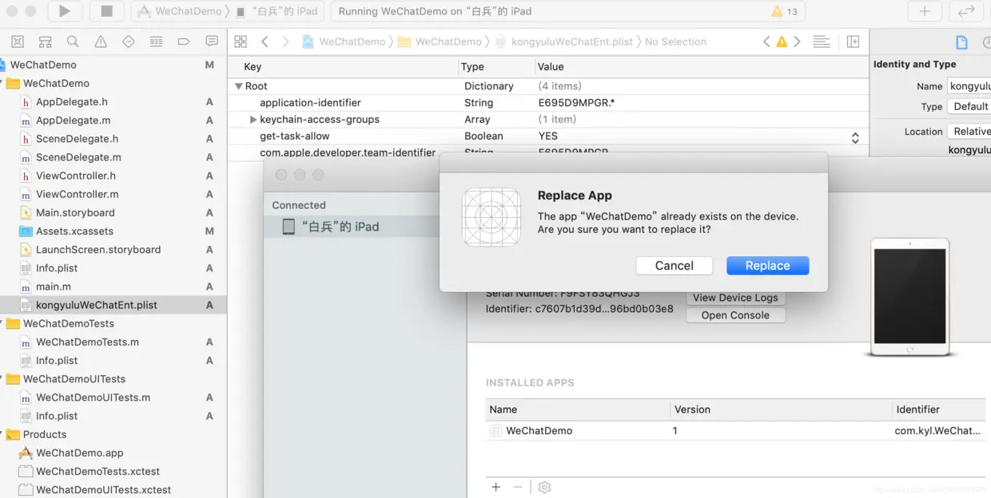Open the Find navigator (magnifier icon)
The image size is (991, 498).
coord(73,41)
